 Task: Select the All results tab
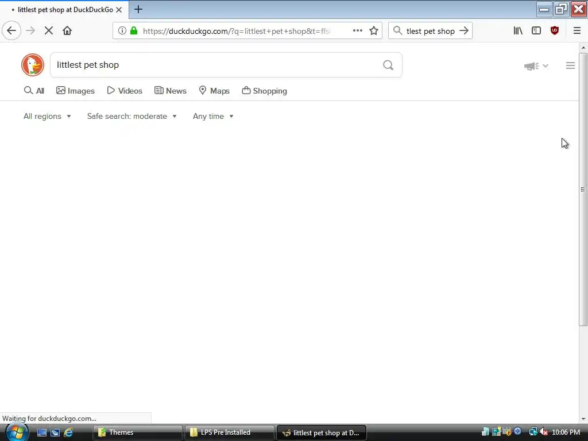[x=34, y=91]
